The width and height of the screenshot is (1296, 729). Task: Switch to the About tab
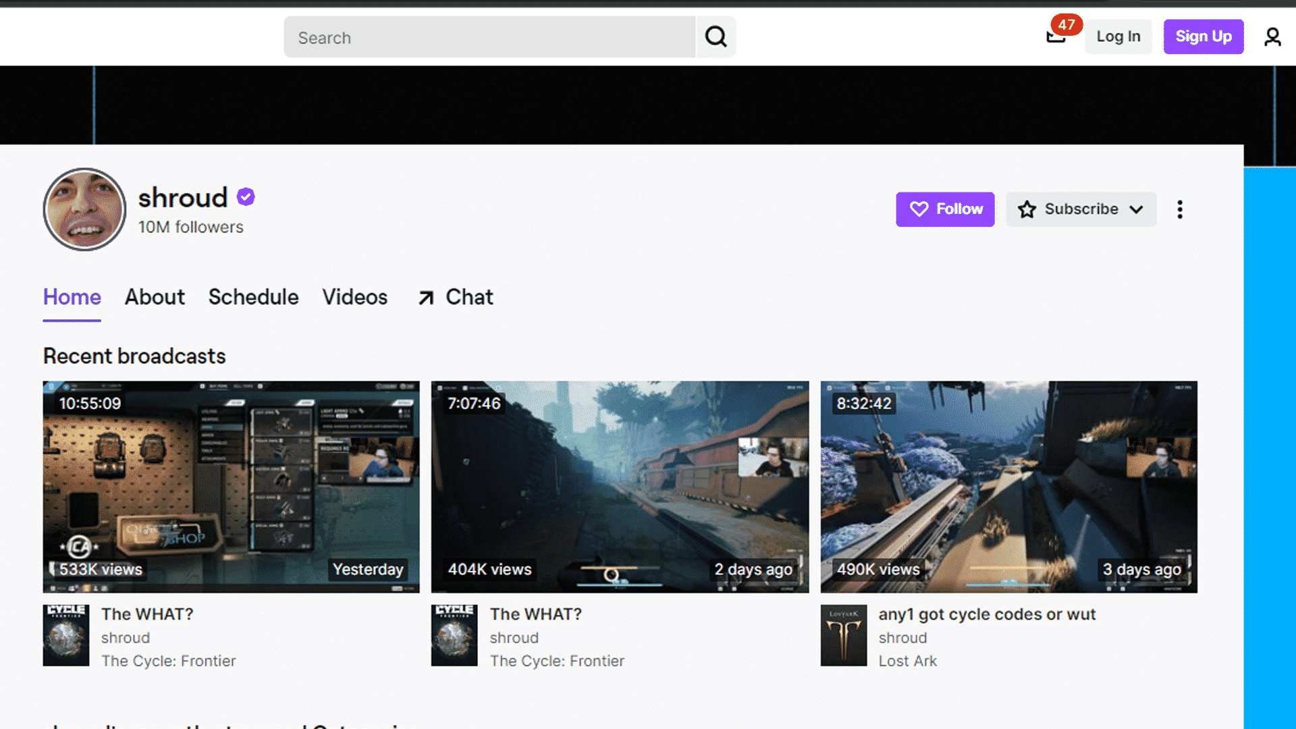pyautogui.click(x=155, y=297)
